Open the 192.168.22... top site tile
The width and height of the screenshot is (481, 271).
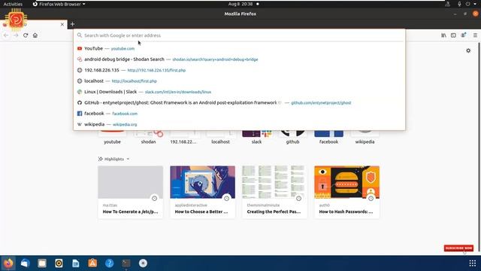click(x=183, y=137)
